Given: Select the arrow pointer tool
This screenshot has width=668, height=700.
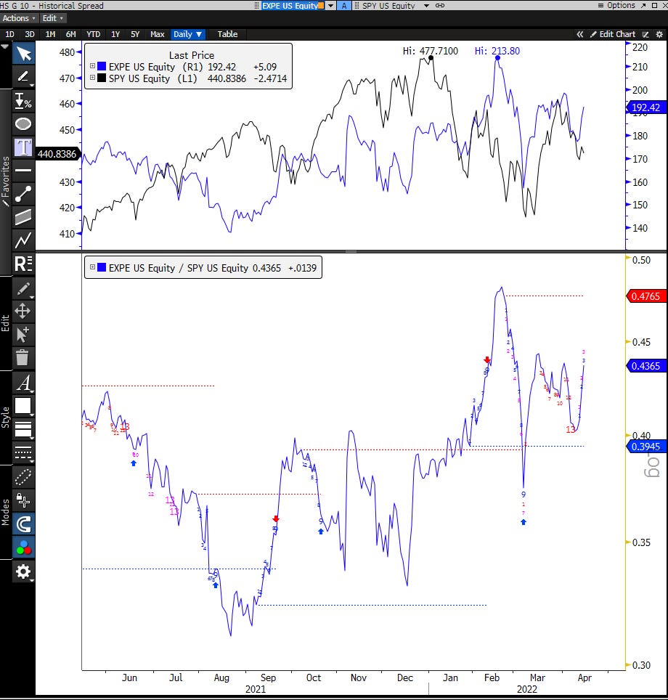Looking at the screenshot, I should pos(23,54).
